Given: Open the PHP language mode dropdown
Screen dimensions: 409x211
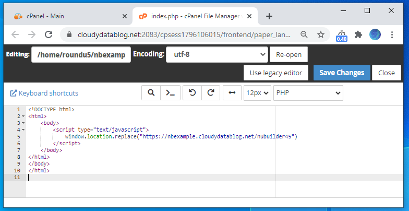Looking at the screenshot, I should tap(308, 93).
